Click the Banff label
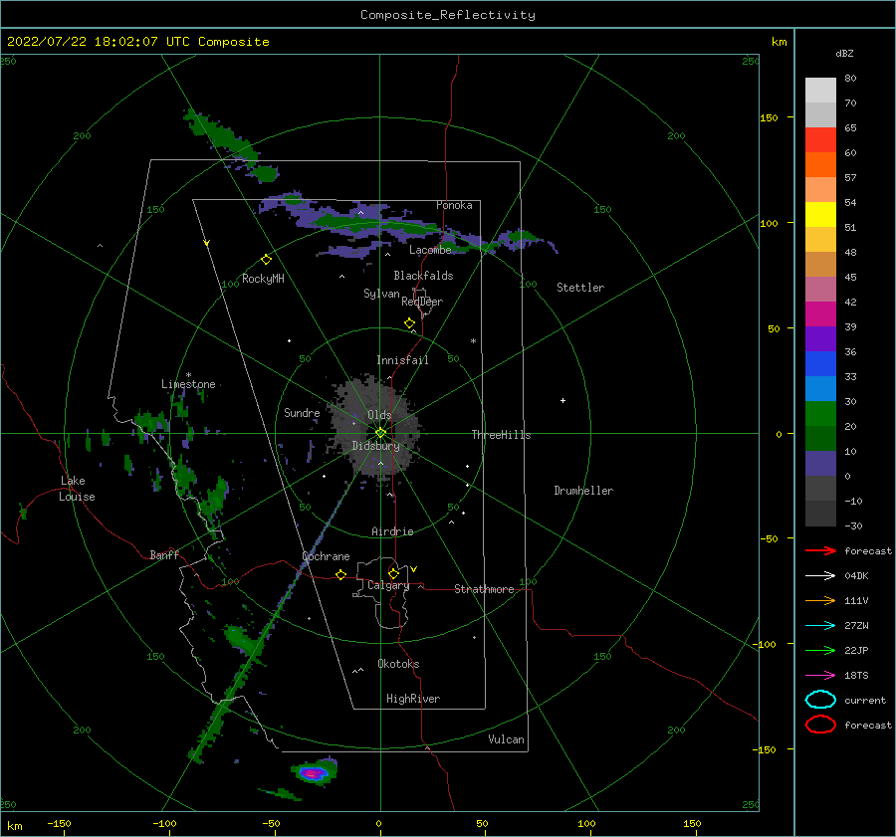The height and width of the screenshot is (837, 896). (164, 554)
